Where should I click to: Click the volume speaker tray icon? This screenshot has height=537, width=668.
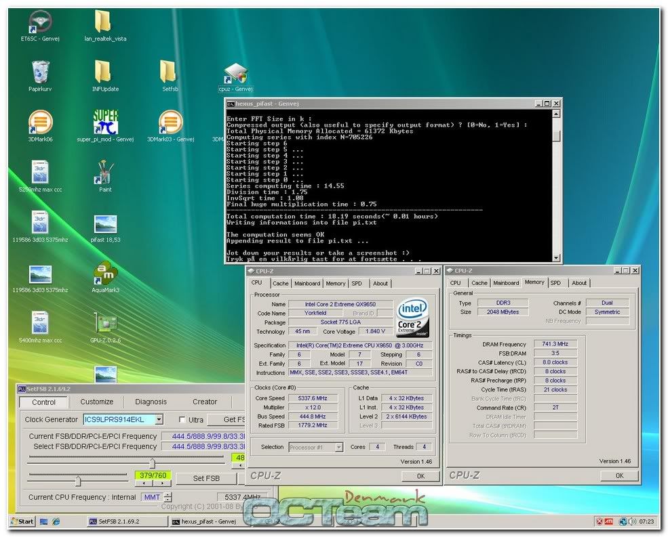pyautogui.click(x=632, y=521)
